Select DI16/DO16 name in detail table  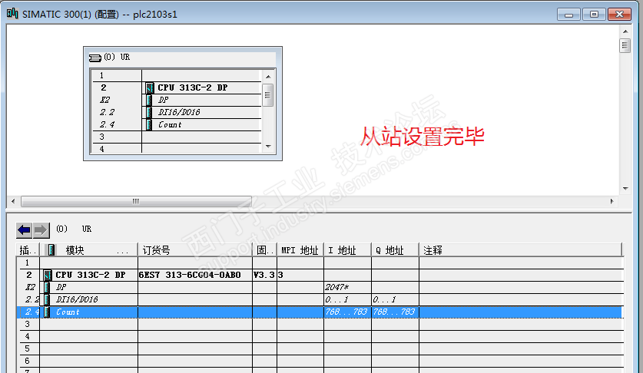pyautogui.click(x=77, y=299)
